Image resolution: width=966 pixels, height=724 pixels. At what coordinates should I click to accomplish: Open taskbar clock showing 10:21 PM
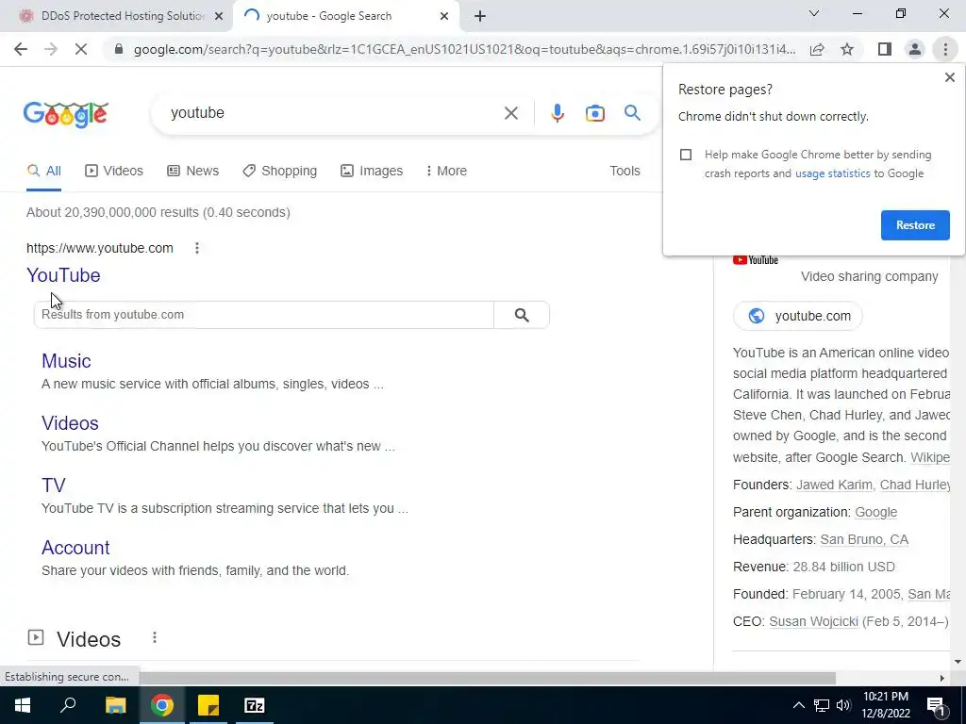[886, 705]
